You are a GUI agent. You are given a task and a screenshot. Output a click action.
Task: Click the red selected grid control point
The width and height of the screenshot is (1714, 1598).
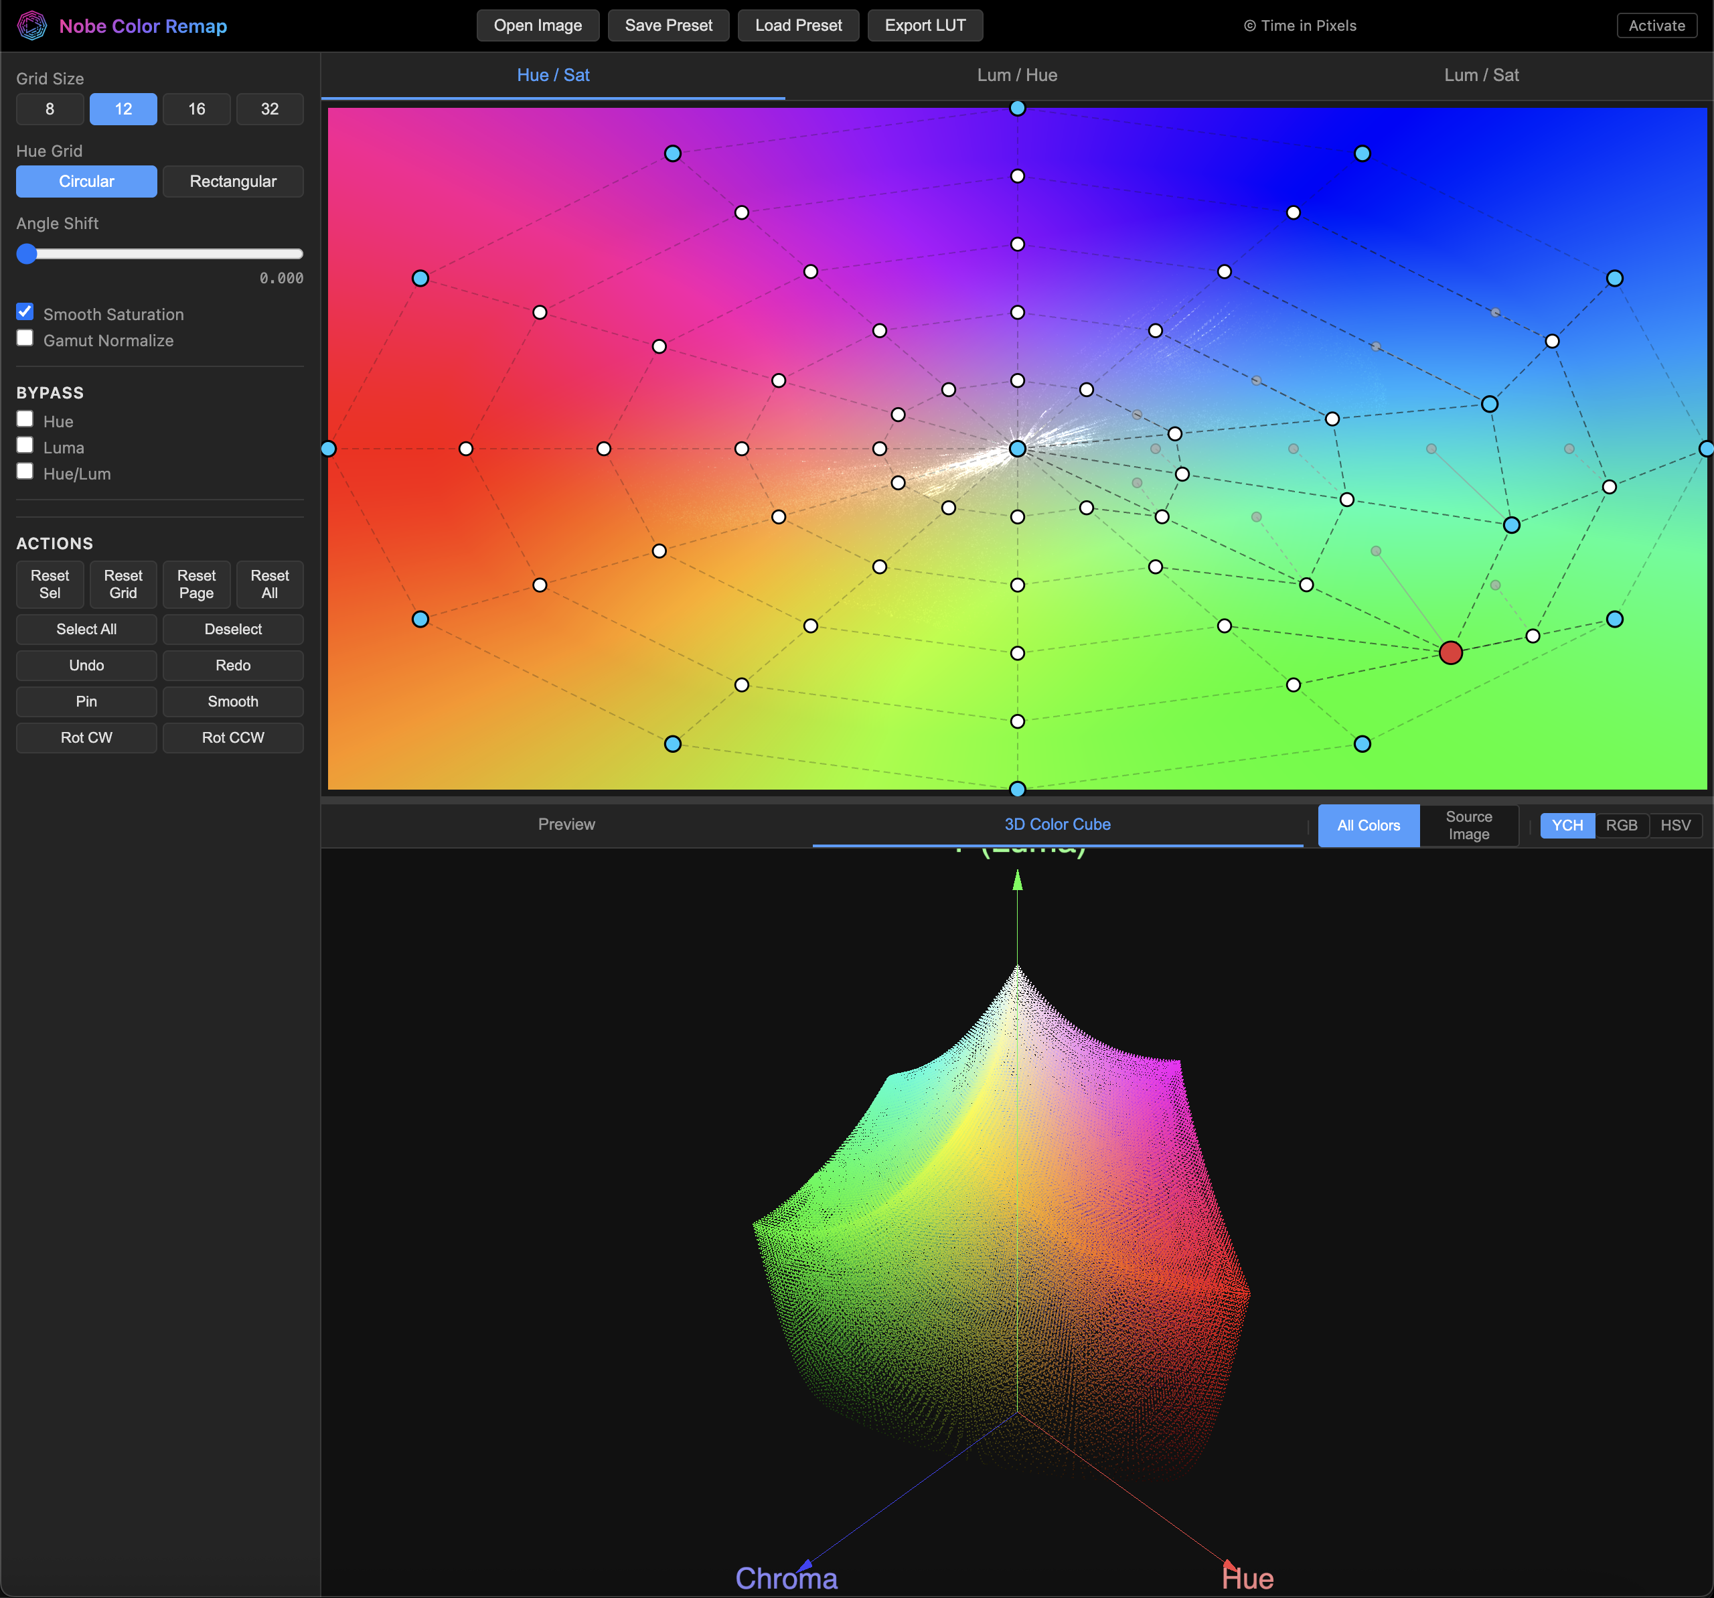pos(1451,653)
